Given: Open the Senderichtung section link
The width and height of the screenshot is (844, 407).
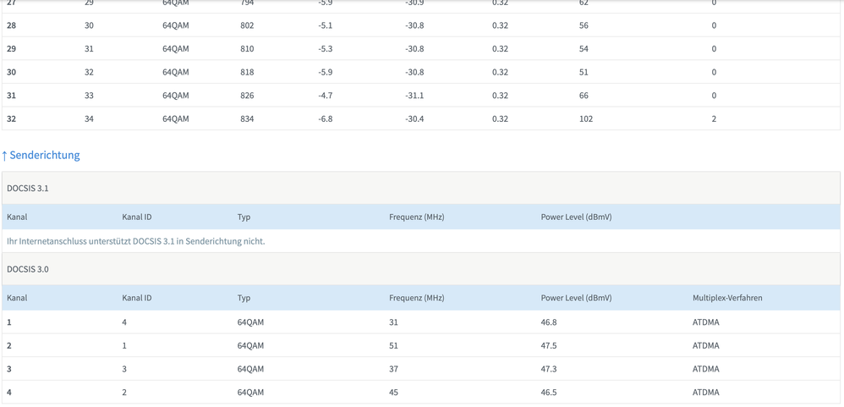Looking at the screenshot, I should pos(45,156).
